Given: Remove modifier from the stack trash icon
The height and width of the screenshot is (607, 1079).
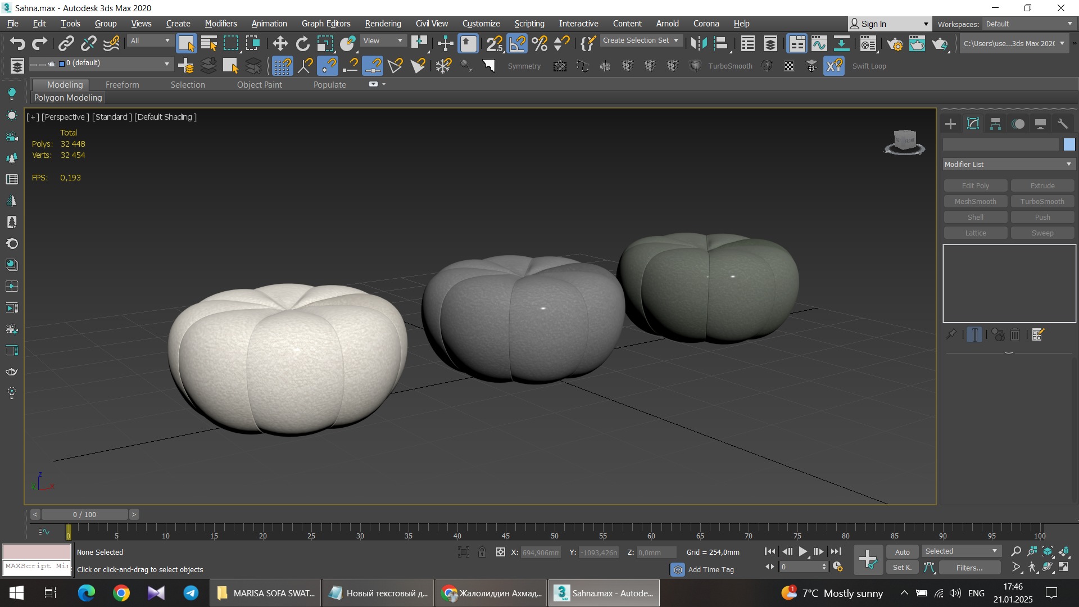Looking at the screenshot, I should [x=1015, y=335].
